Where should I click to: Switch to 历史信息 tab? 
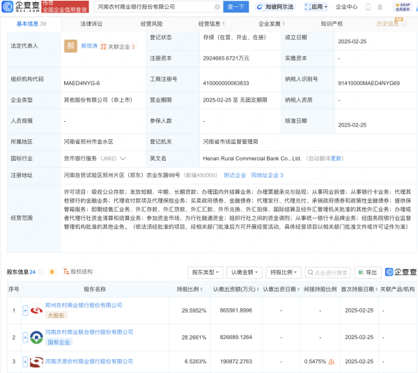coord(387,24)
